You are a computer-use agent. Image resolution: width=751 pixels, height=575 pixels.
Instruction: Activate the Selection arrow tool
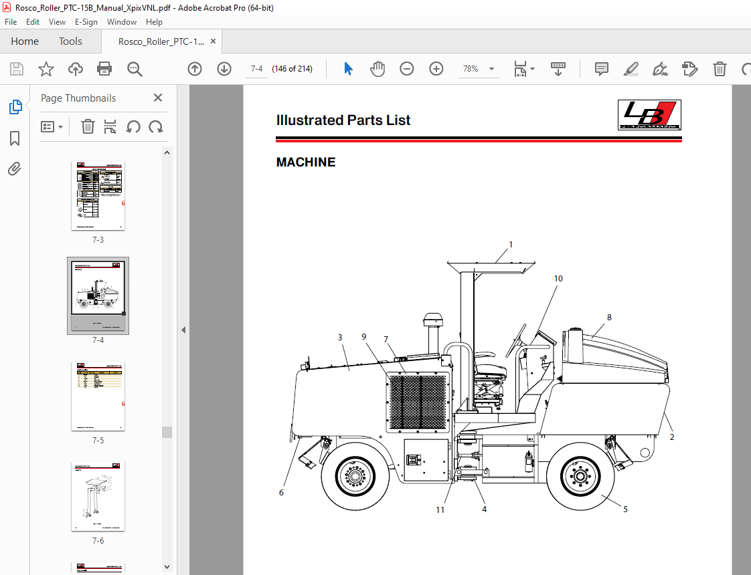coord(348,69)
